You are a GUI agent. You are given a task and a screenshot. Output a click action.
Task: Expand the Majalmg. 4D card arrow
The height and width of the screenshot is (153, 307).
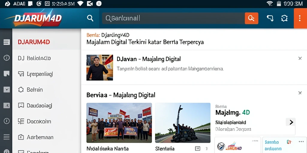click(291, 122)
